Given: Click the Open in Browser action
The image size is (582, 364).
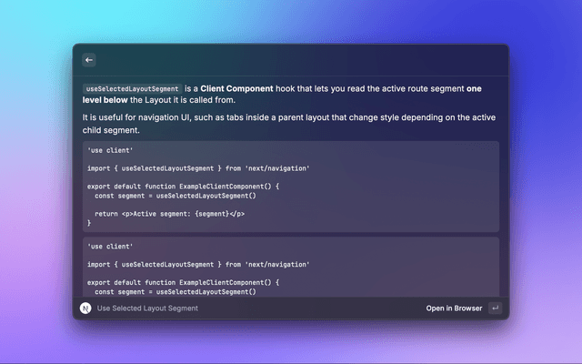Looking at the screenshot, I should 454,308.
